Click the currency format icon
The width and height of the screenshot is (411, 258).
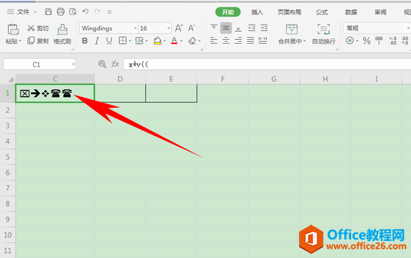click(x=350, y=40)
